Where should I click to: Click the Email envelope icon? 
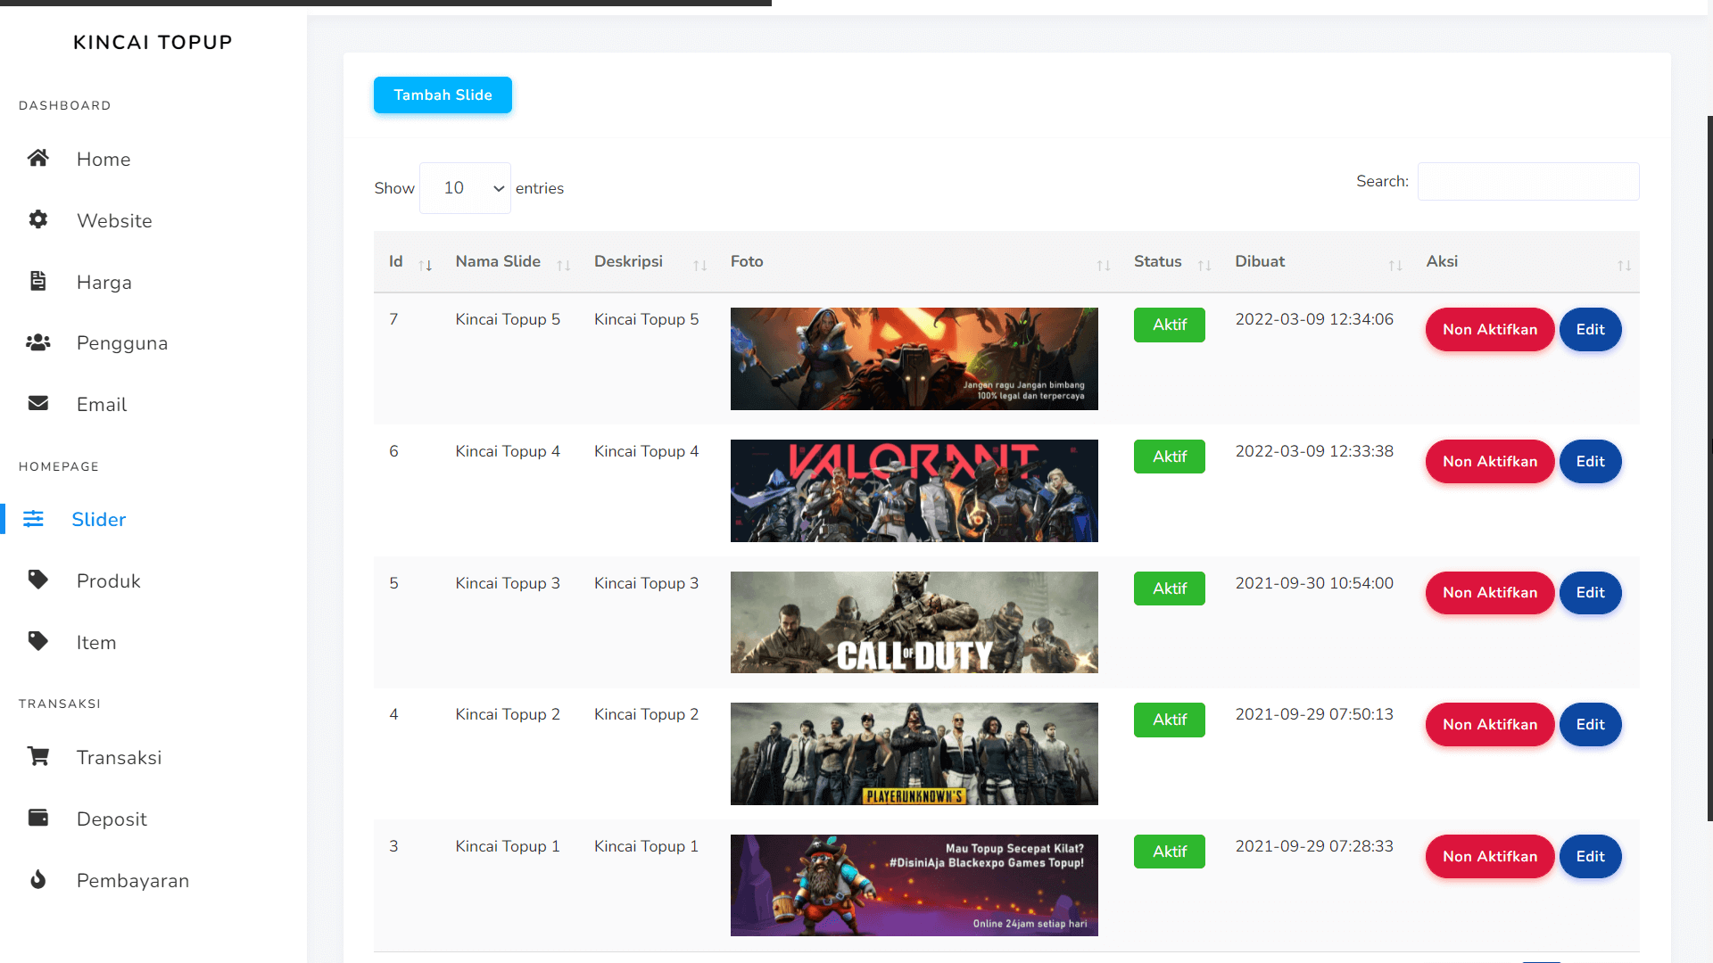[37, 404]
